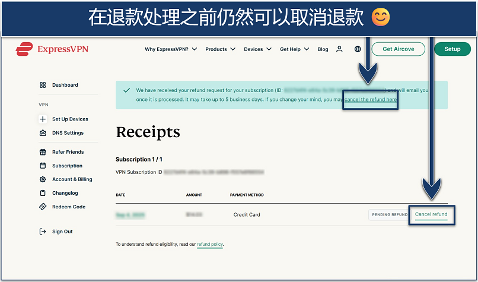Click the Refer Friends gift icon

click(x=43, y=152)
